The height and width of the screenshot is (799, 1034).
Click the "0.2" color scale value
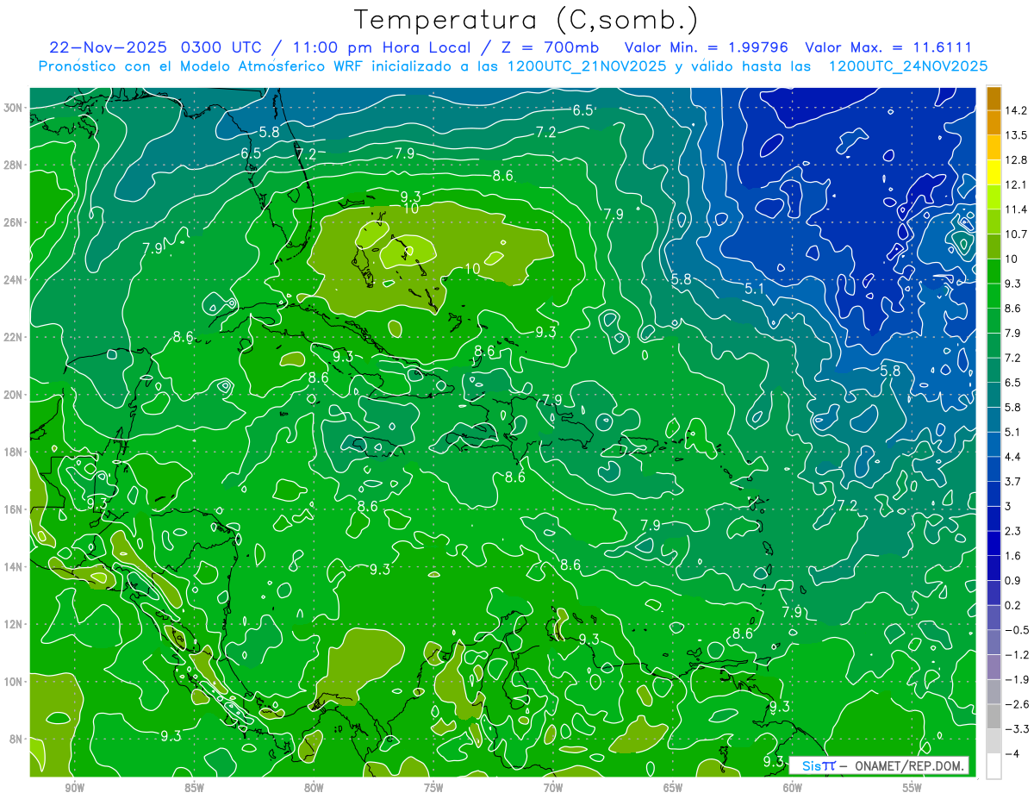pos(1012,605)
